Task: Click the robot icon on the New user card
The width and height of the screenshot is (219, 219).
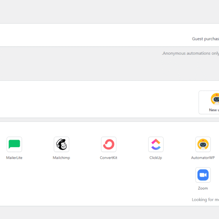Action: coord(215,99)
